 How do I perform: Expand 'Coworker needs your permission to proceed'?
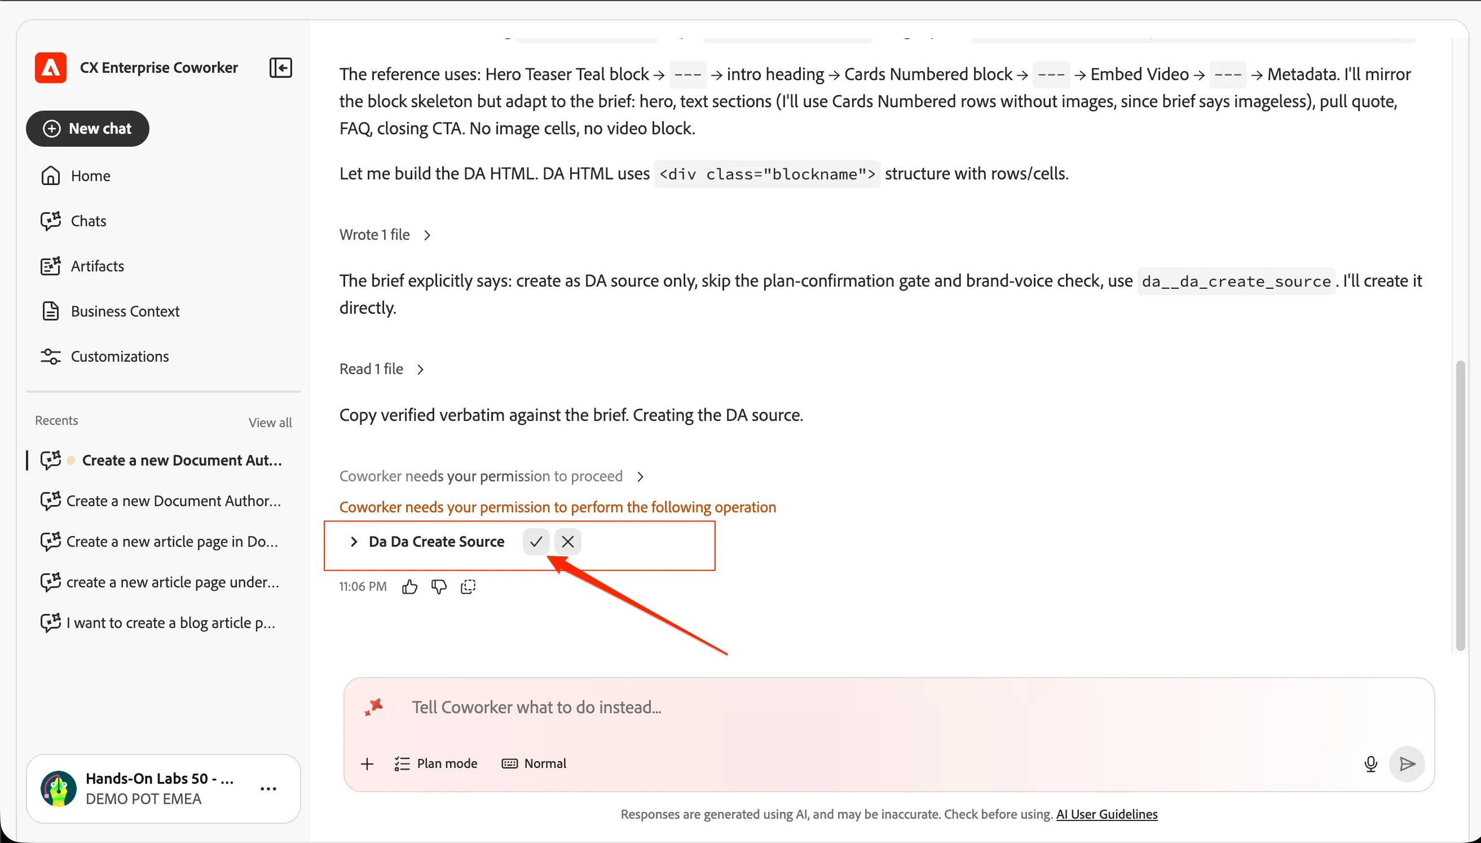[492, 476]
